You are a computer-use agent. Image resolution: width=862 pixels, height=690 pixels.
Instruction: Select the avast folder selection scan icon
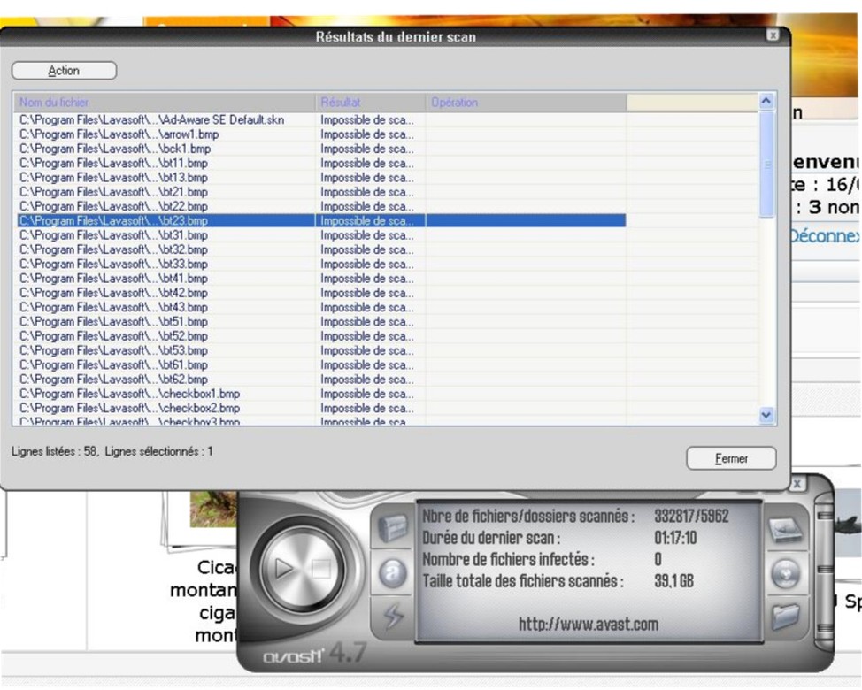tap(785, 617)
